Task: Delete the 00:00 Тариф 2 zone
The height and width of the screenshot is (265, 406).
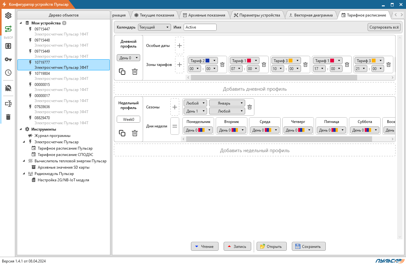Action: [222, 64]
